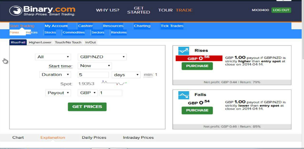Click Falls net profit and return text
This screenshot has height=149, width=304.
232,127
